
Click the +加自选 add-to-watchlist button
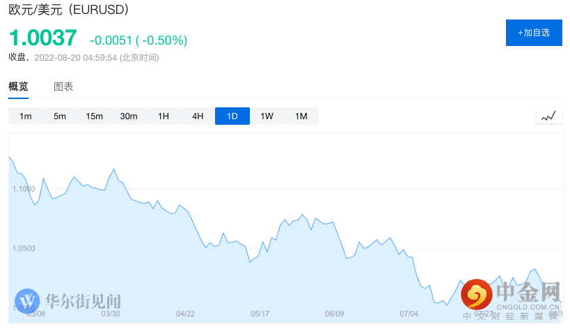(534, 33)
